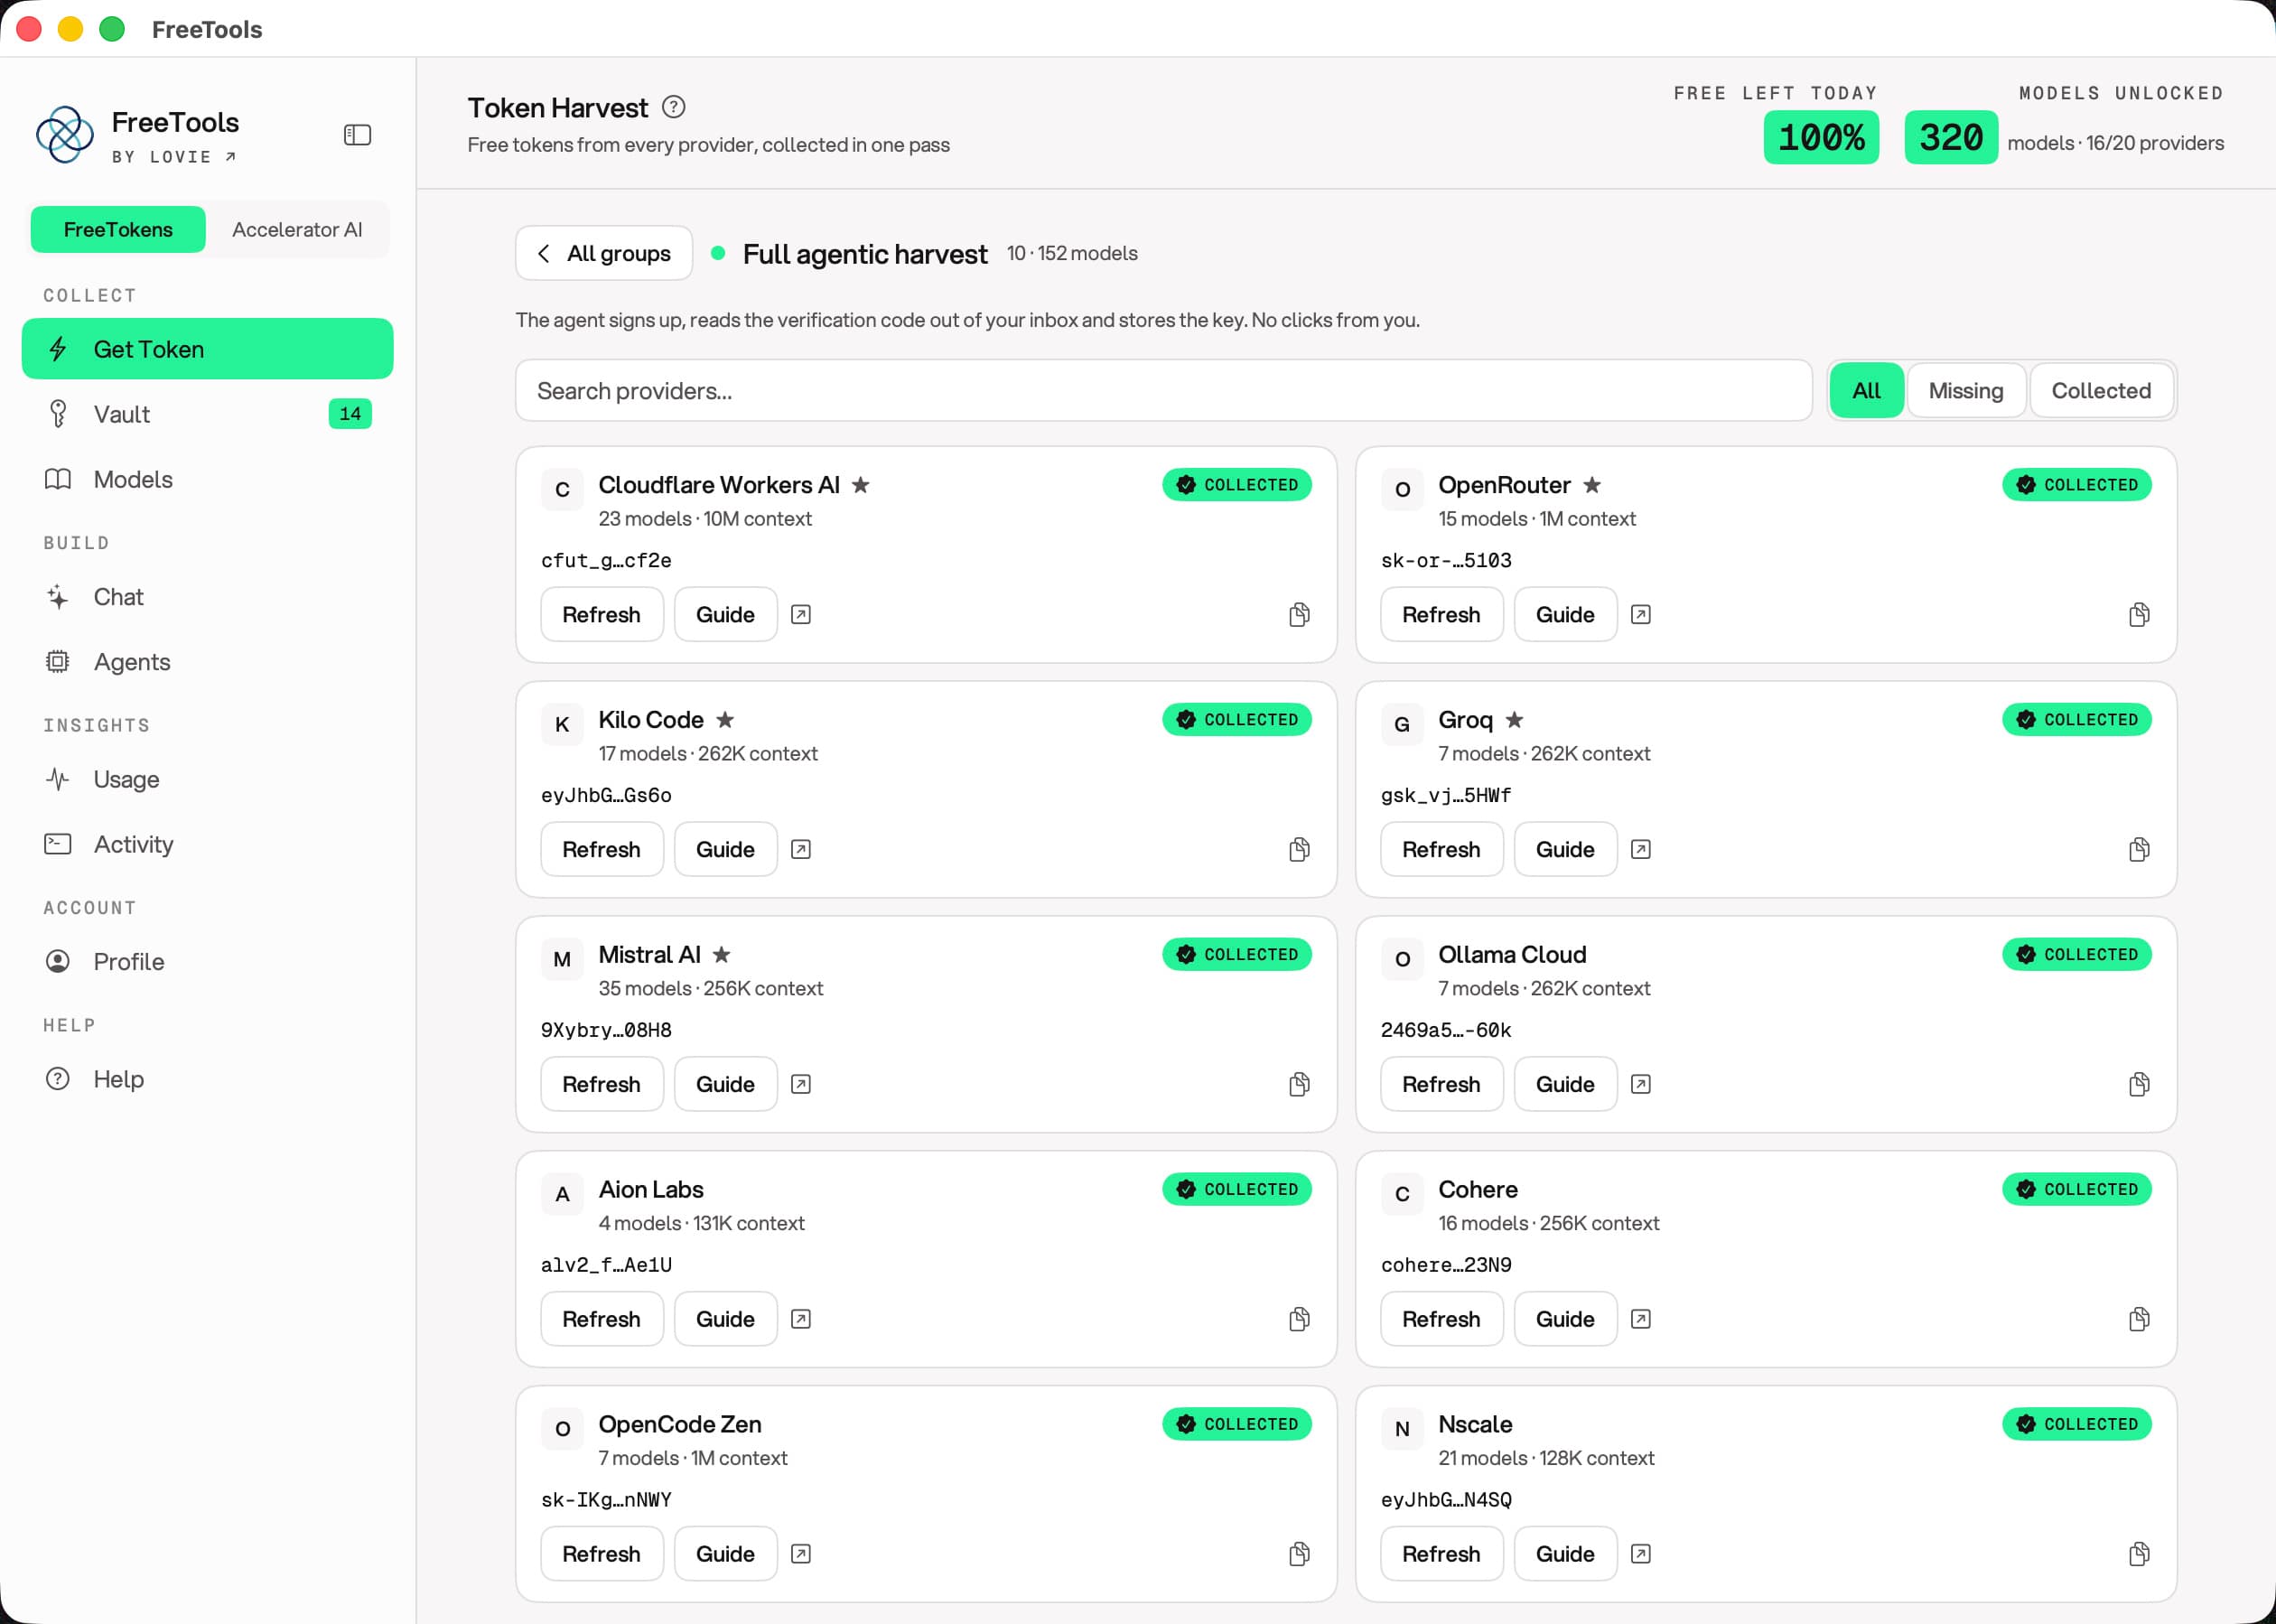Copy the Groq key

[2139, 849]
